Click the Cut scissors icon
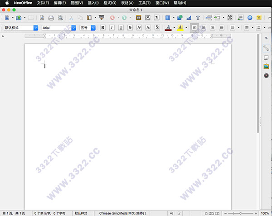272x216 pixels. pyautogui.click(x=71, y=18)
